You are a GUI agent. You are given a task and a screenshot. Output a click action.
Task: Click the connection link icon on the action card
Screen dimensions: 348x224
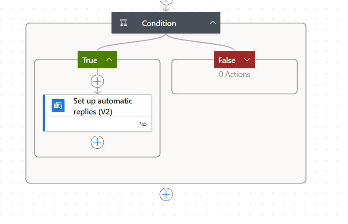[x=143, y=124]
